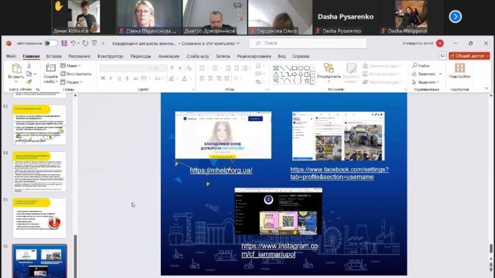Open the Quick Access Toolbar customize dropdown
Image resolution: width=495 pixels, height=278 pixels.
[x=103, y=43]
